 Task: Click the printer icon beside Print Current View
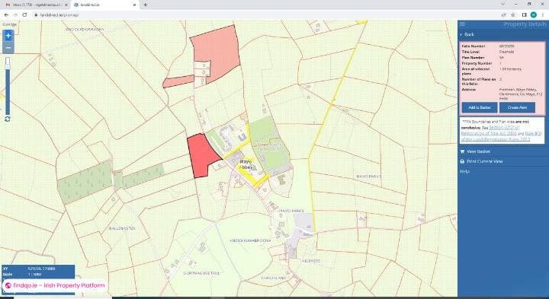click(x=462, y=161)
